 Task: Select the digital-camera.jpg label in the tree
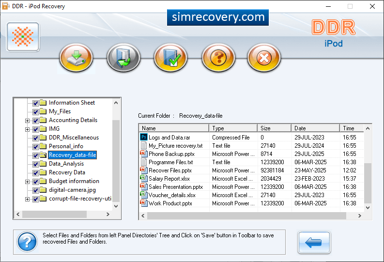tap(72, 190)
